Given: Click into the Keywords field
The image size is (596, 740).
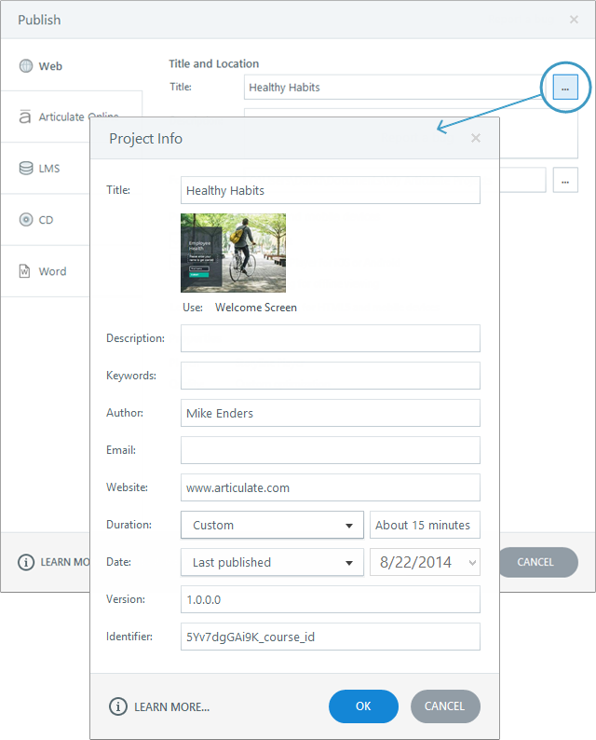Looking at the screenshot, I should pos(331,376).
